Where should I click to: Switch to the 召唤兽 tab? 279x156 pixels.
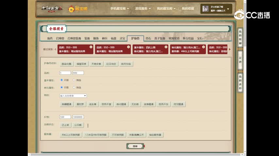(x=60, y=38)
